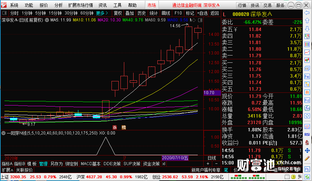Screen dimensions: 312x181
Task: Click the satellite dish icon in status bar
Action: pos(300,177)
